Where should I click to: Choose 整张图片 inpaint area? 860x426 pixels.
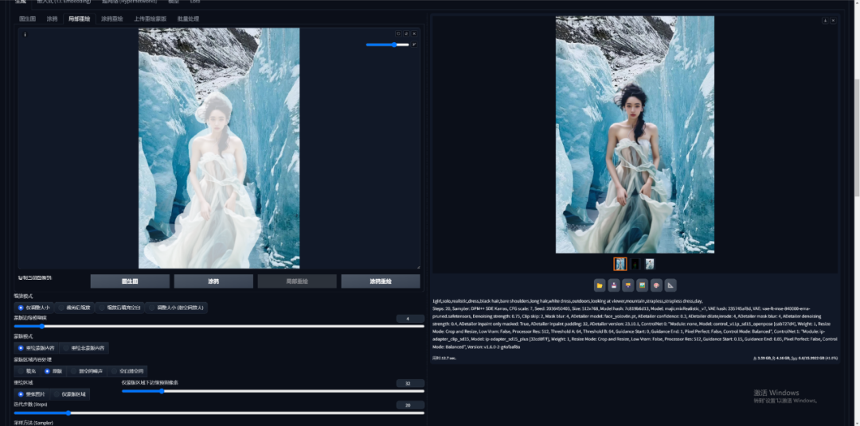(32, 394)
